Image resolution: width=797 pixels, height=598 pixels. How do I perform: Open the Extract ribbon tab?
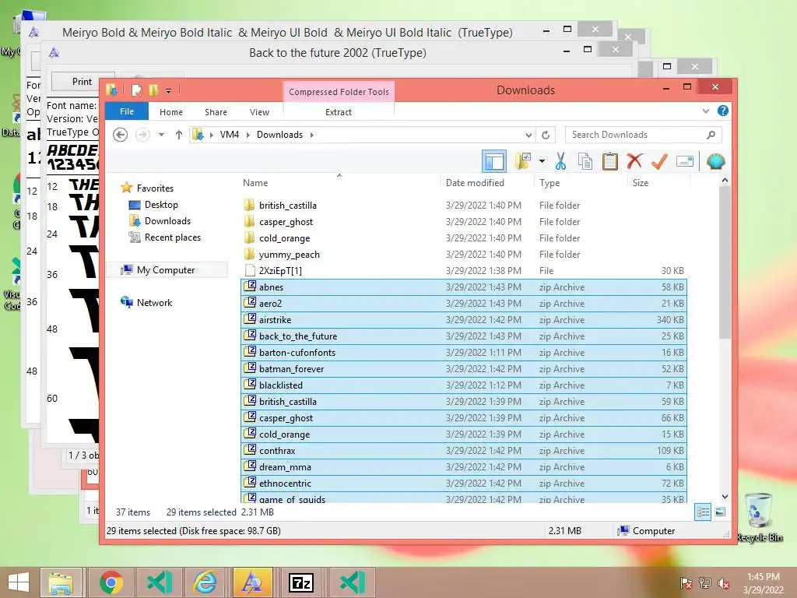click(x=338, y=112)
